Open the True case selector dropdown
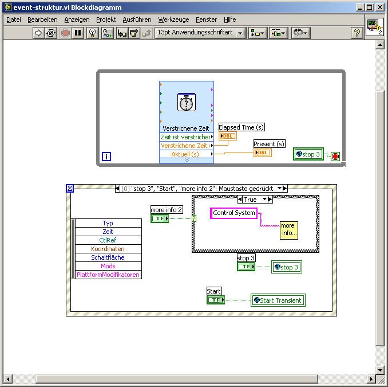Viewport: 388px width, 387px height. pyautogui.click(x=264, y=199)
